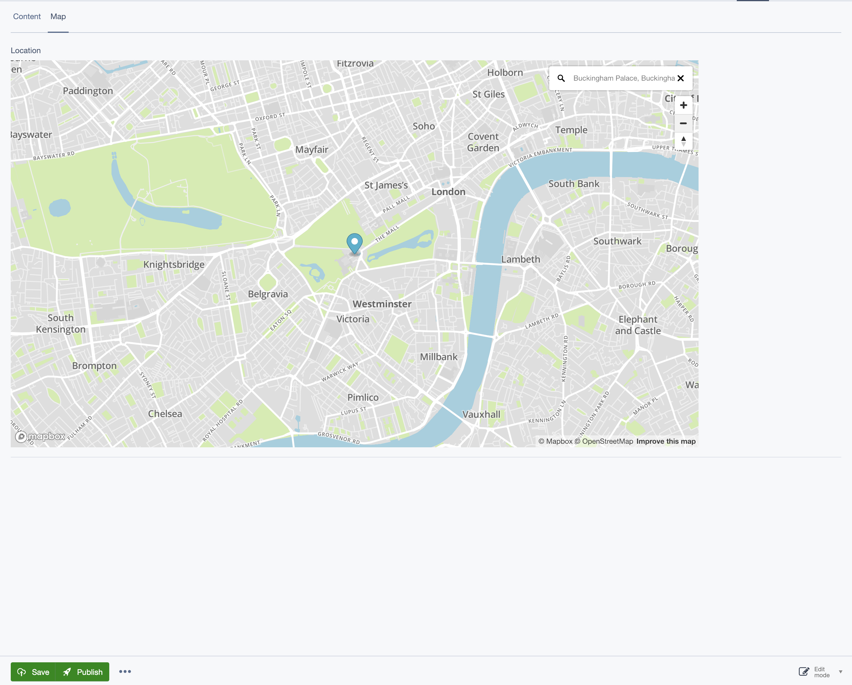
Task: Click the map zoom out minus button
Action: [x=683, y=123]
